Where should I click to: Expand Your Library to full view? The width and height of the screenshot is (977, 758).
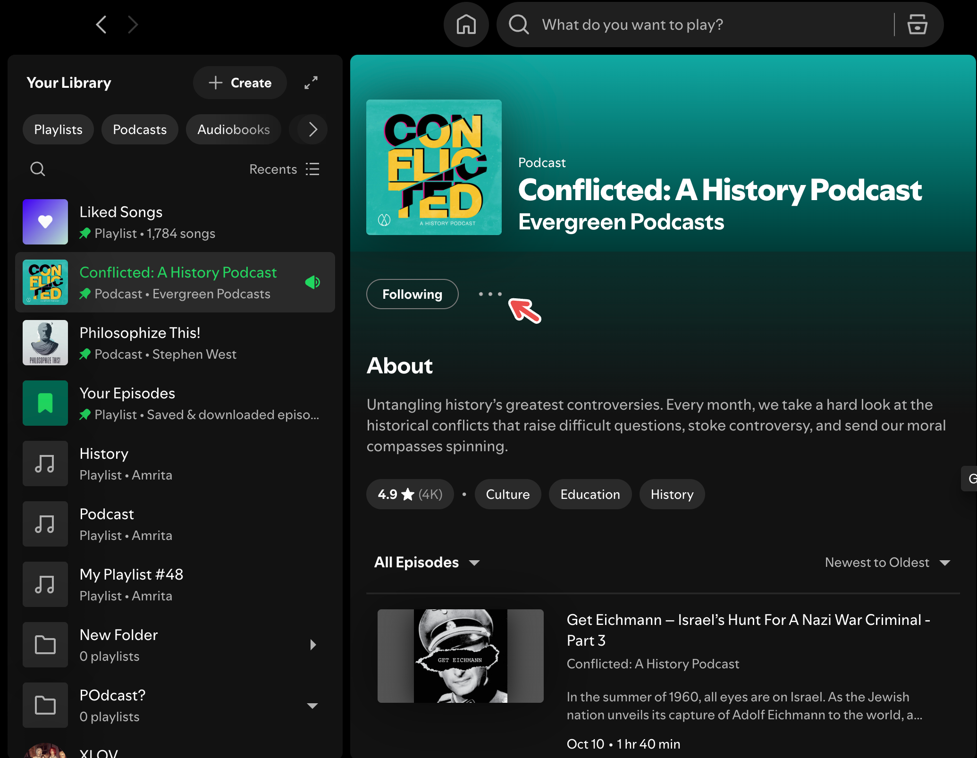[311, 83]
